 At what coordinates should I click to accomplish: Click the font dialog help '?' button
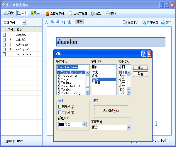pyautogui.click(x=144, y=54)
